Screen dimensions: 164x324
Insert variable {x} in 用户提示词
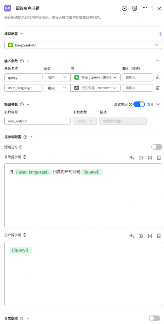[150, 236]
